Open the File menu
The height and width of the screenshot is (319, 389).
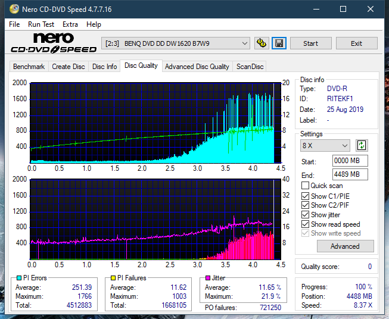coord(14,24)
